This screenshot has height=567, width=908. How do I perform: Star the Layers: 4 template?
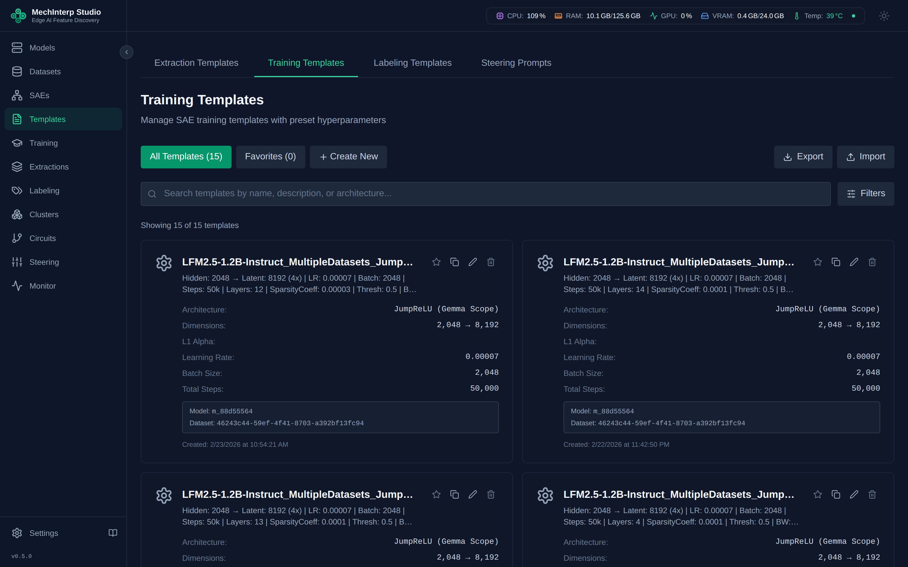pos(817,494)
